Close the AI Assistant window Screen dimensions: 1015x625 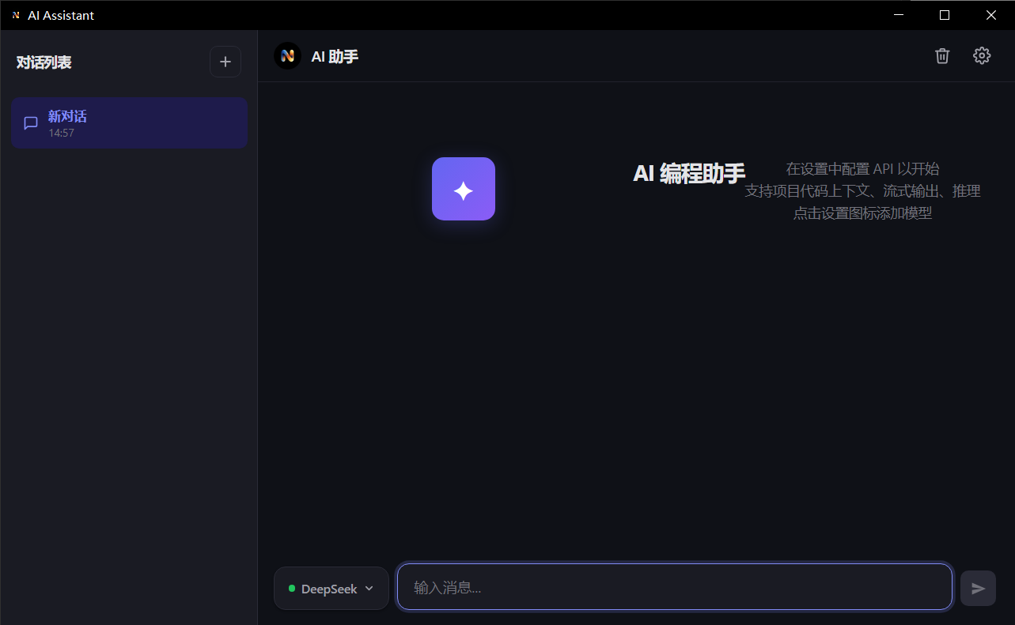(991, 15)
